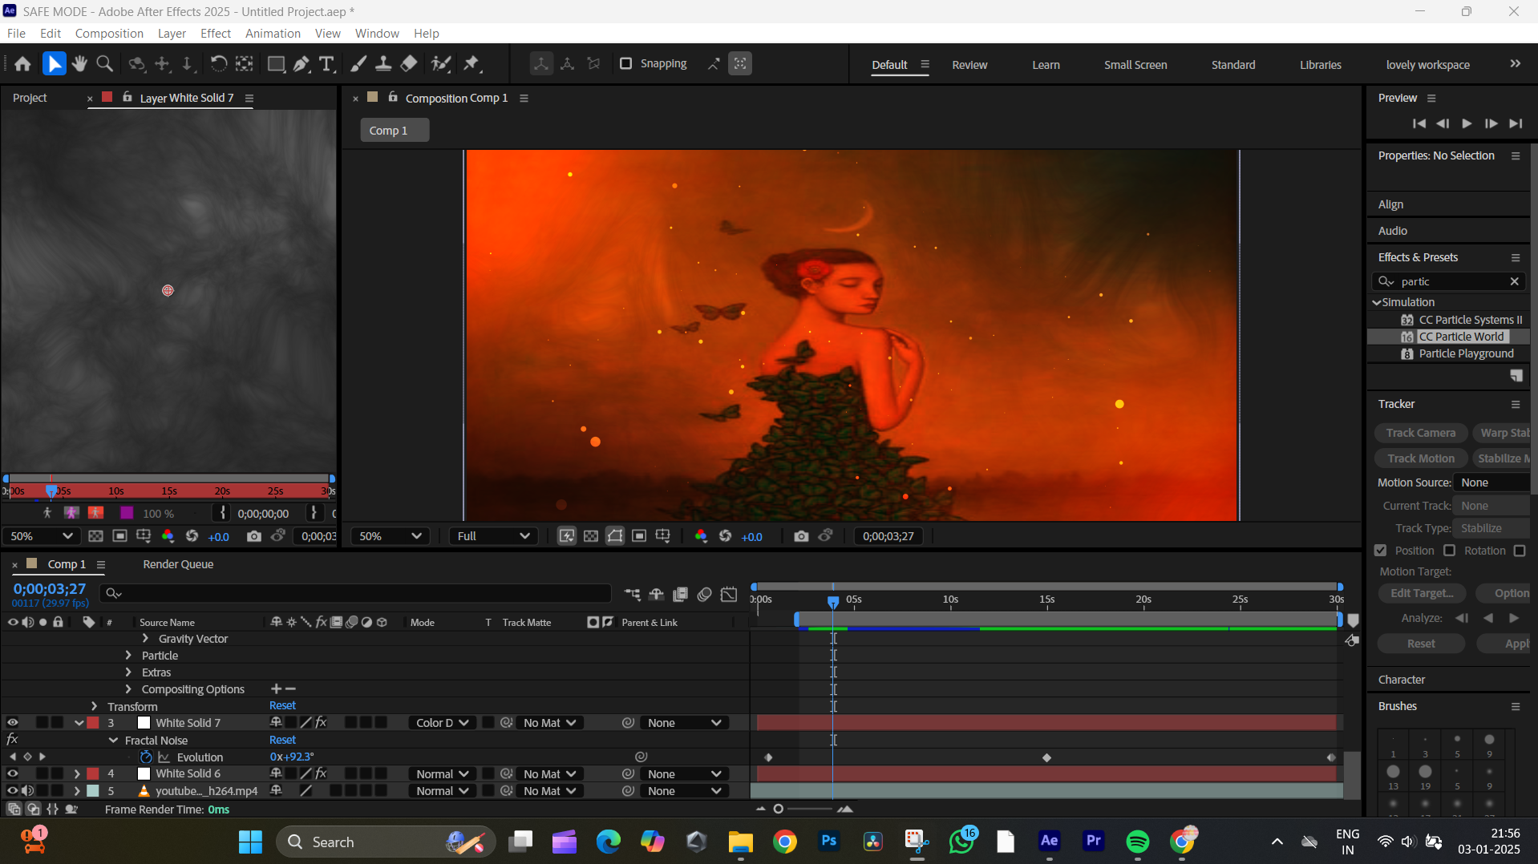Select the Hand tool
This screenshot has height=864, width=1538.
(79, 64)
